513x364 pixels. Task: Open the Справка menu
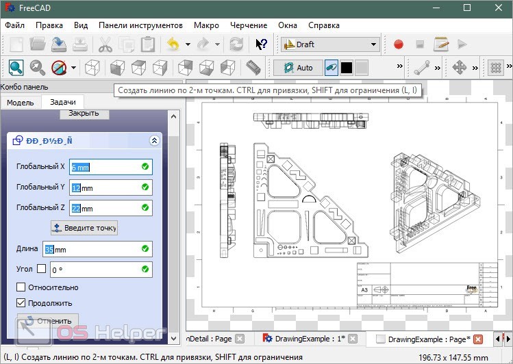click(x=324, y=25)
